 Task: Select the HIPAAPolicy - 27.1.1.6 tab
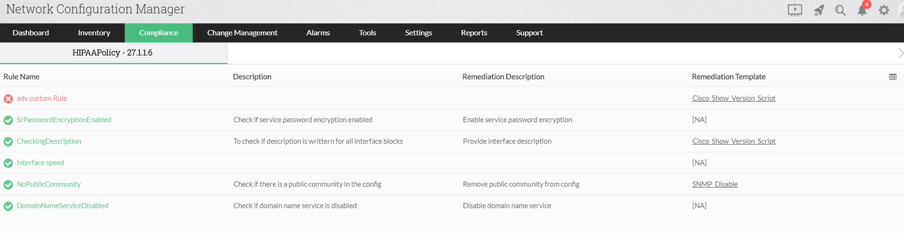click(x=112, y=53)
